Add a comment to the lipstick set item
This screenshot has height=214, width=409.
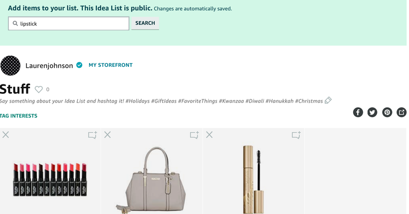[92, 135]
